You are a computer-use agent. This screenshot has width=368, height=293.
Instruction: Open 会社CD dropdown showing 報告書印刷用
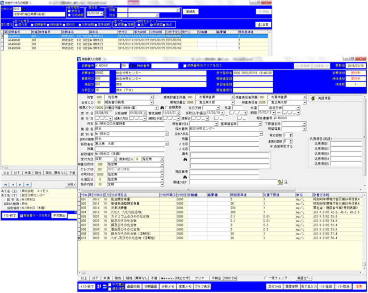pyautogui.click(x=152, y=103)
